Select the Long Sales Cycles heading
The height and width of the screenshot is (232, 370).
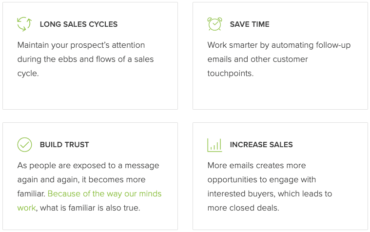click(78, 24)
